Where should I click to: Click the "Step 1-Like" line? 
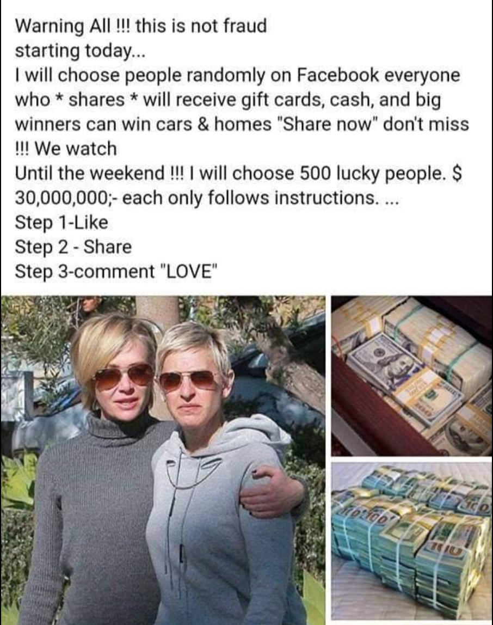[x=61, y=223]
